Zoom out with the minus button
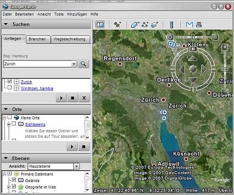 [x=225, y=92]
